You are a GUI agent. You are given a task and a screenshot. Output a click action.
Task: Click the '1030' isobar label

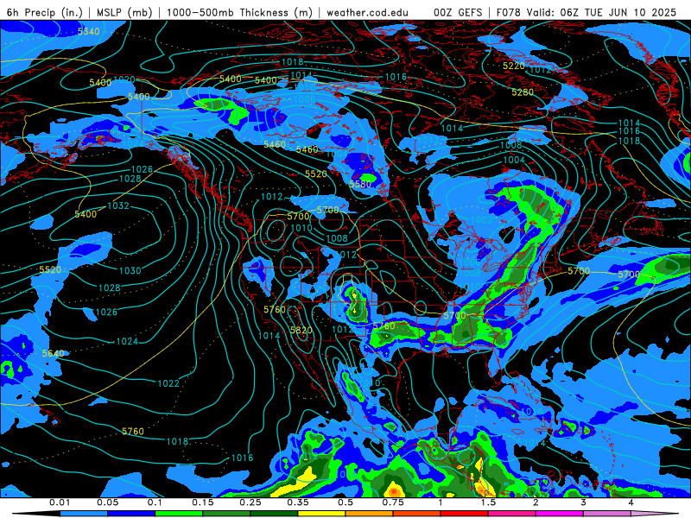coord(130,270)
